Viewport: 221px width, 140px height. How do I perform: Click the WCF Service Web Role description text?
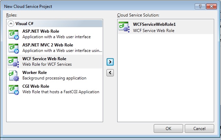point(47,64)
